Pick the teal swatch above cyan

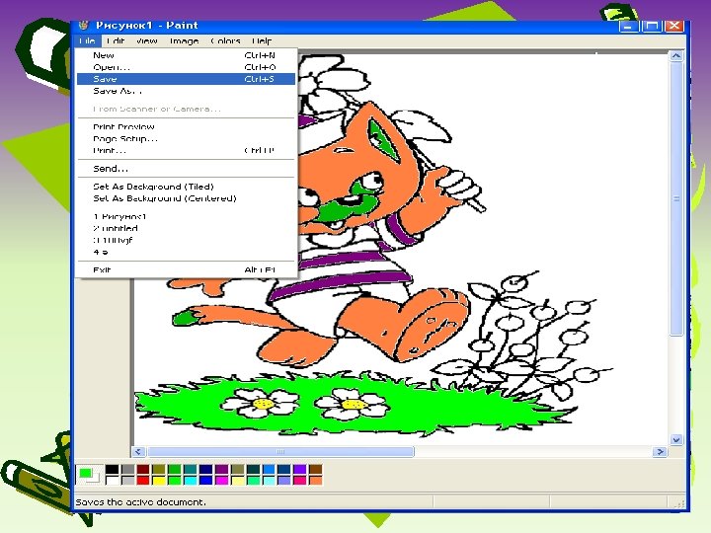[191, 470]
